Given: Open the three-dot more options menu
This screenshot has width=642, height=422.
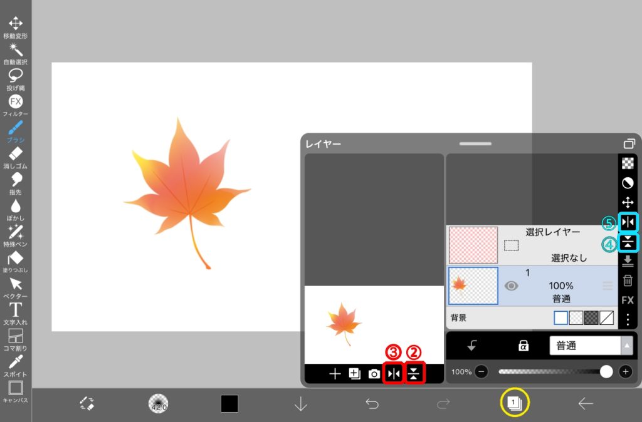Looking at the screenshot, I should pyautogui.click(x=628, y=319).
